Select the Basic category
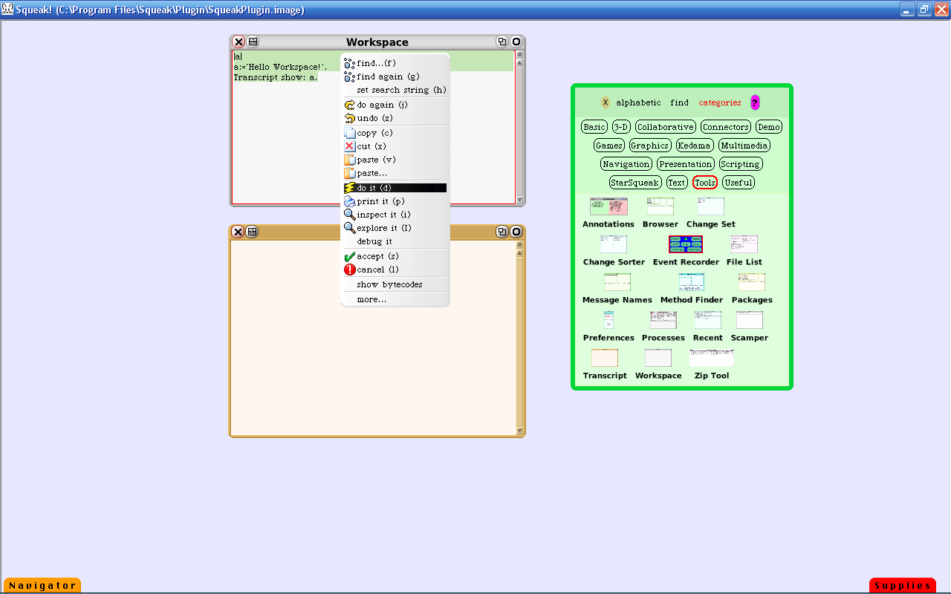 tap(594, 127)
